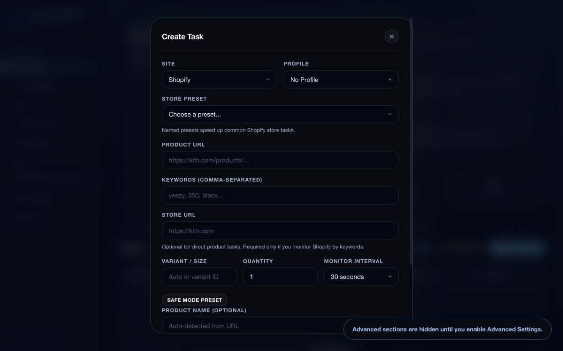Dismiss the advanced sections hidden notification
Image resolution: width=563 pixels, height=351 pixels.
coord(448,329)
